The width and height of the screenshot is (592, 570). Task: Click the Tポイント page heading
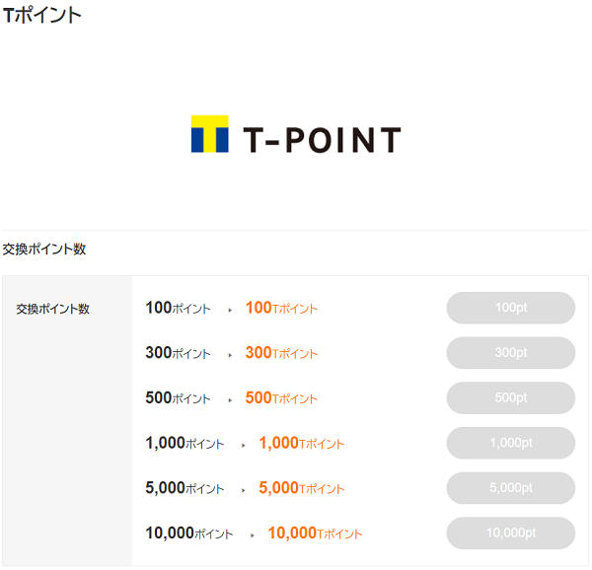pyautogui.click(x=41, y=16)
